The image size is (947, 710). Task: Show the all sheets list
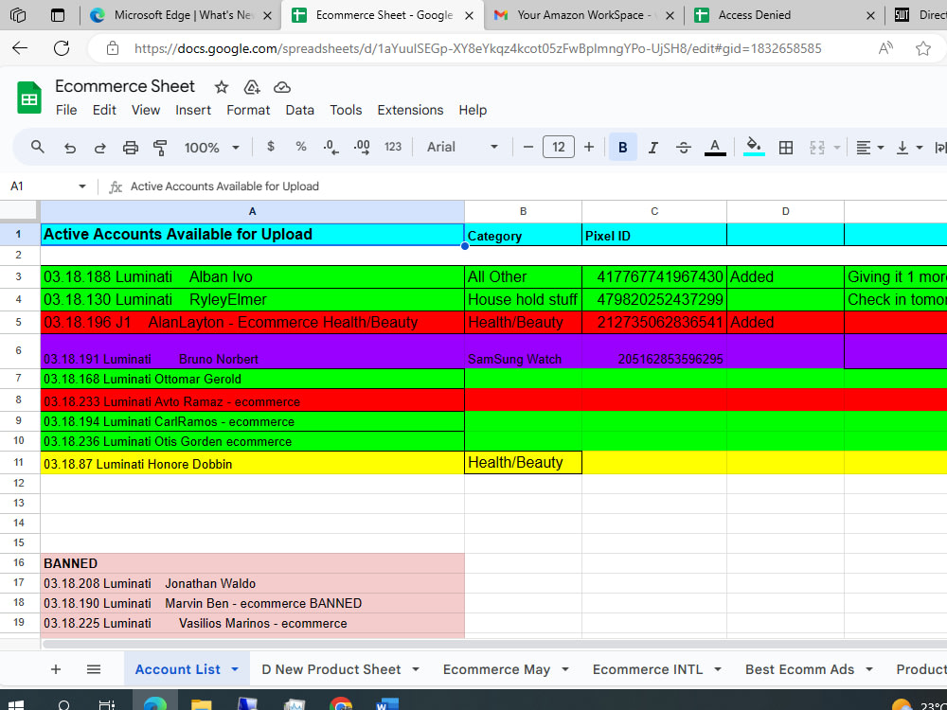coord(93,669)
